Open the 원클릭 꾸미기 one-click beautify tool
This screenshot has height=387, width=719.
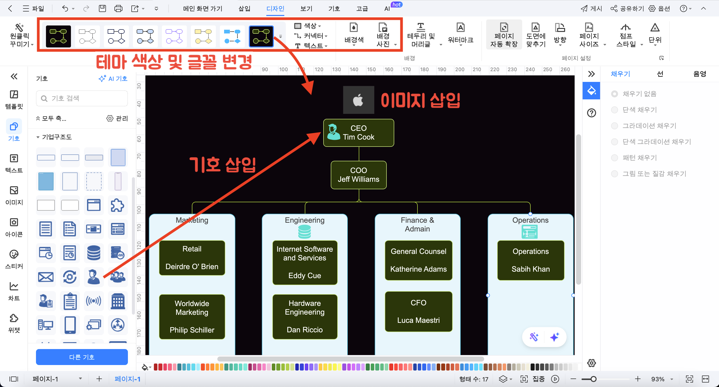pos(21,36)
